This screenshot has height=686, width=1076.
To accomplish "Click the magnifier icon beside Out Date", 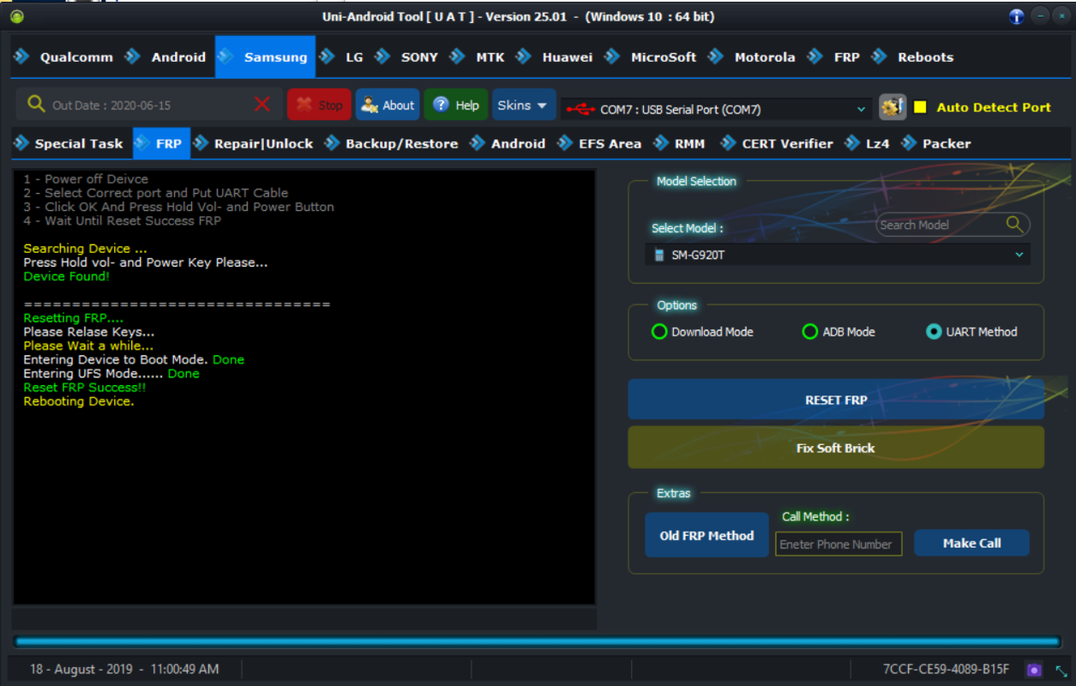I will pos(36,104).
